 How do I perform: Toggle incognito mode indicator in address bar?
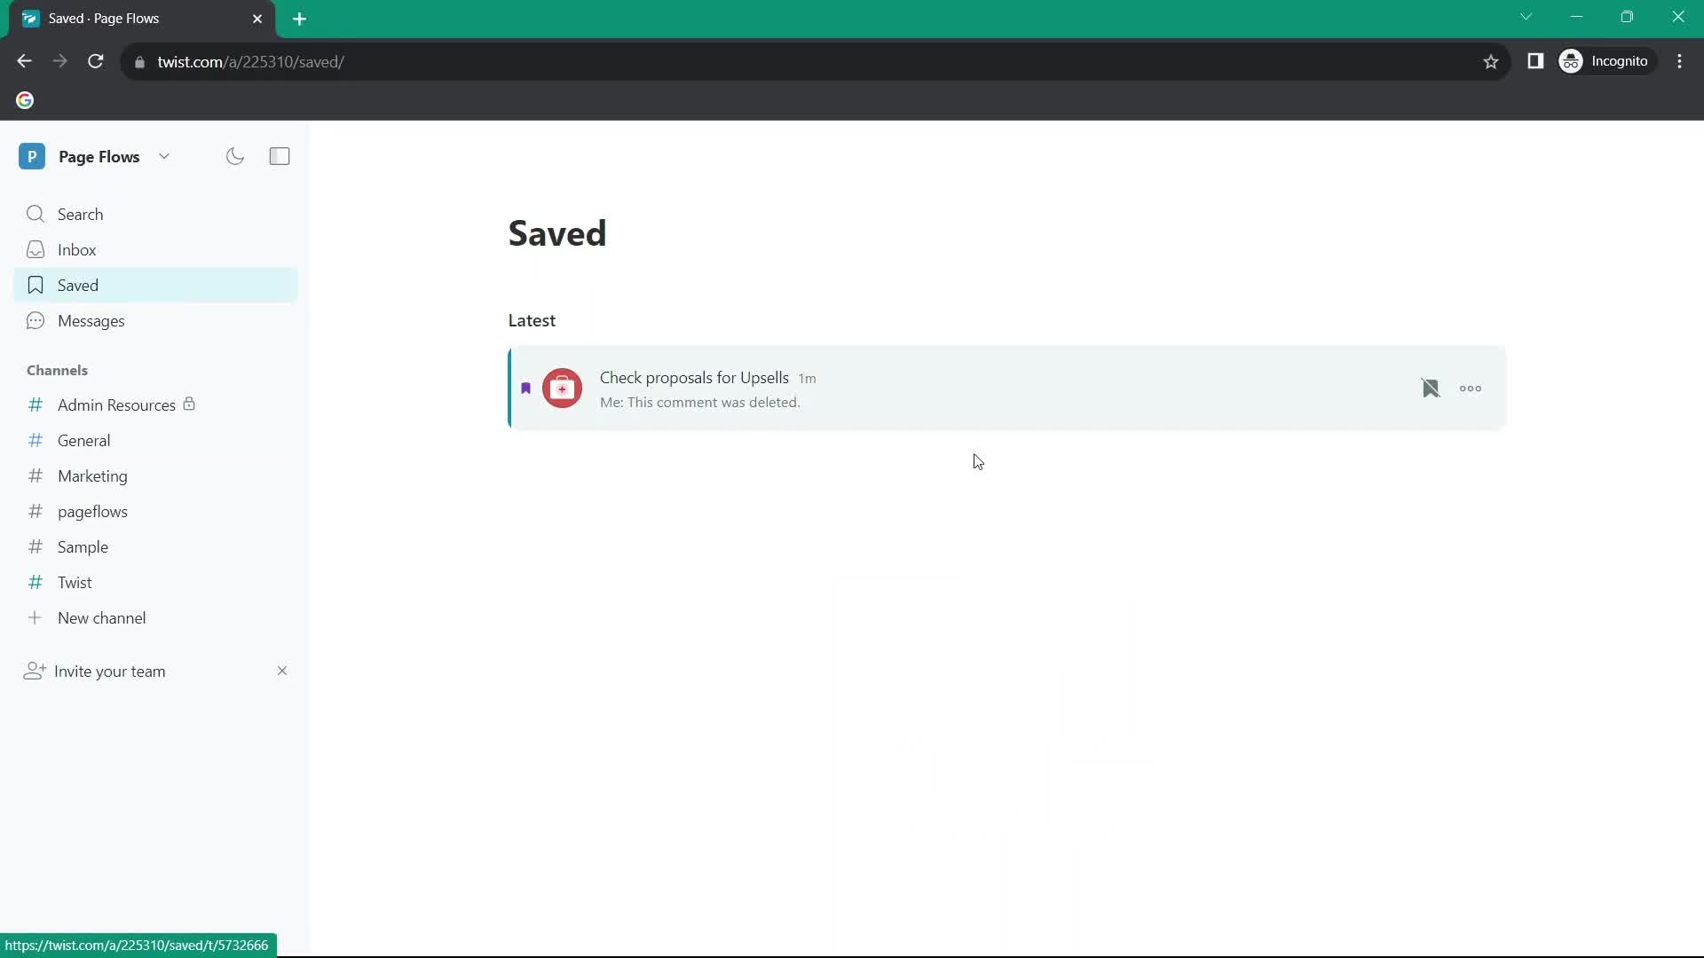[1605, 61]
